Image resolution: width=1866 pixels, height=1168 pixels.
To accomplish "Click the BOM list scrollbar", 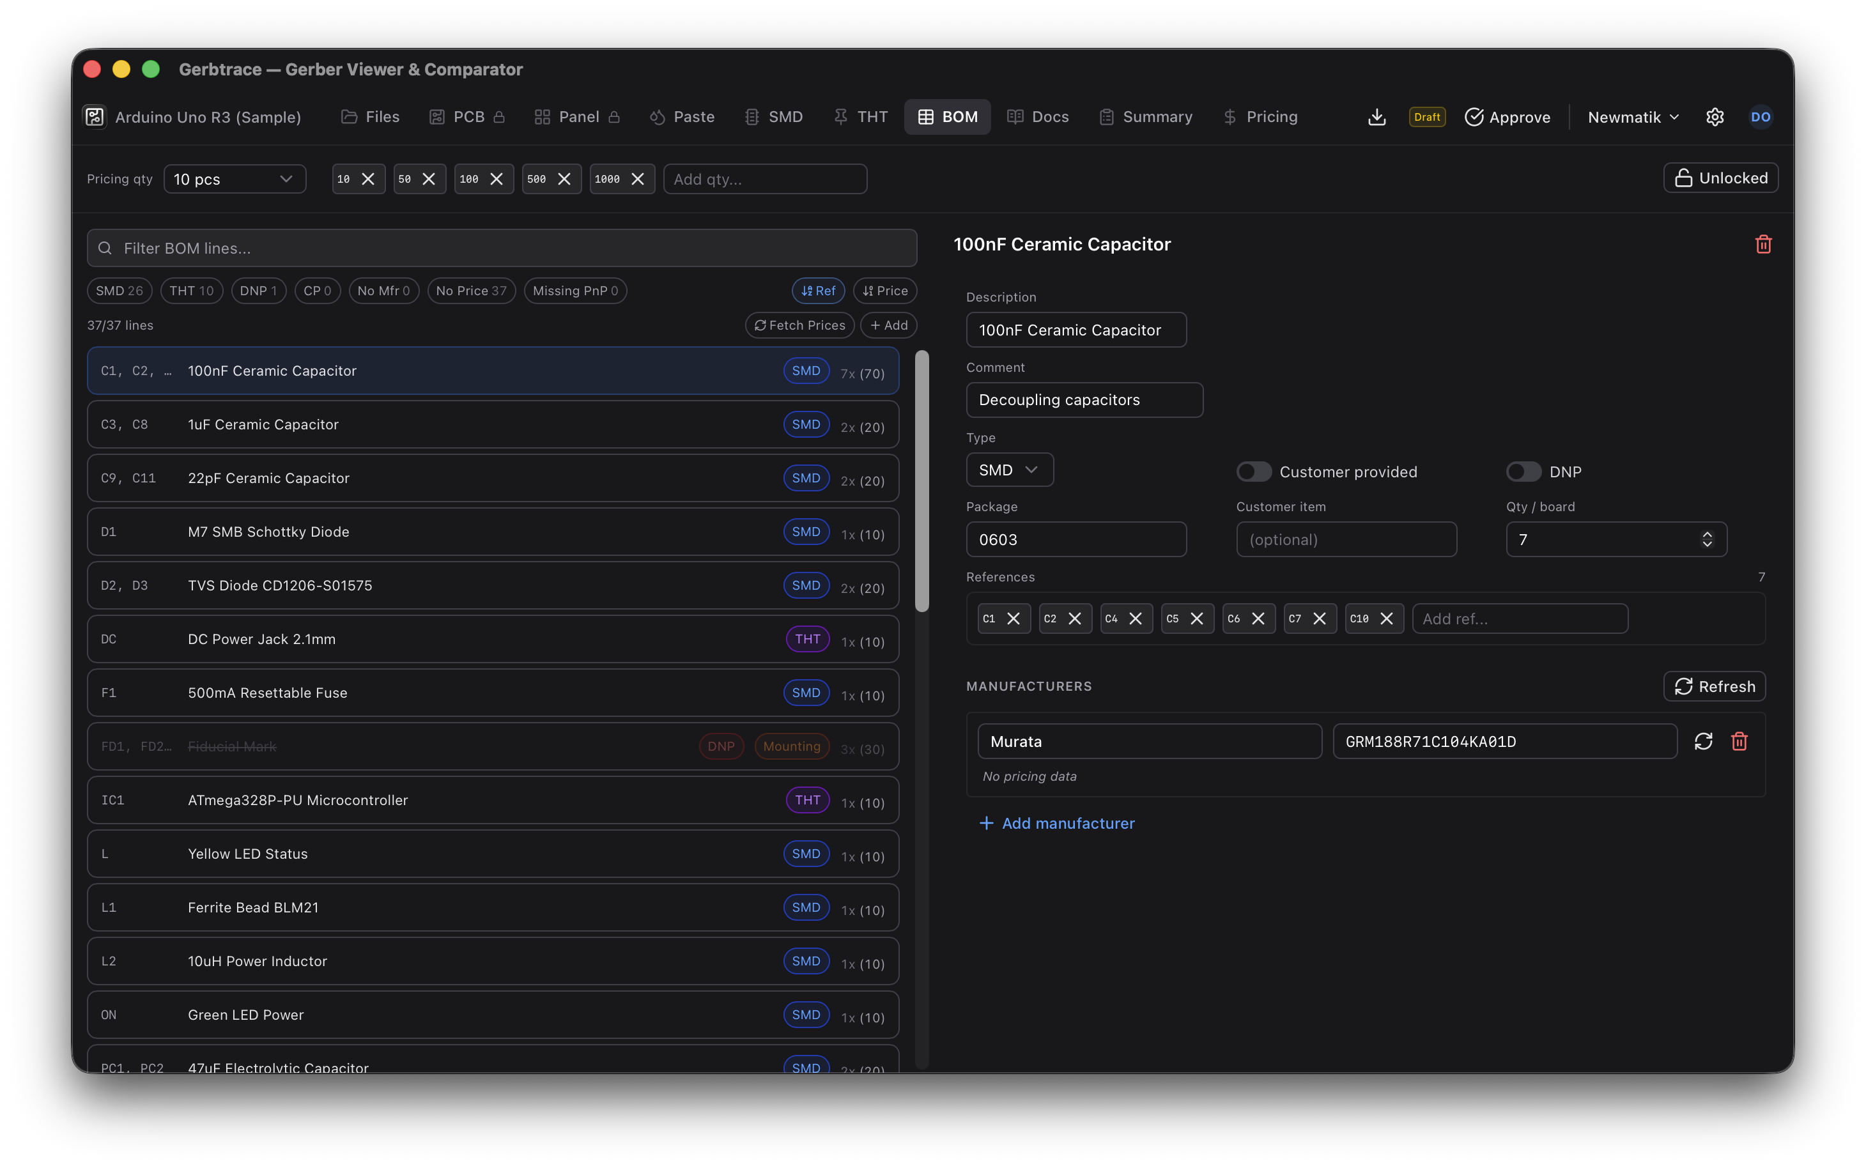I will tap(921, 481).
